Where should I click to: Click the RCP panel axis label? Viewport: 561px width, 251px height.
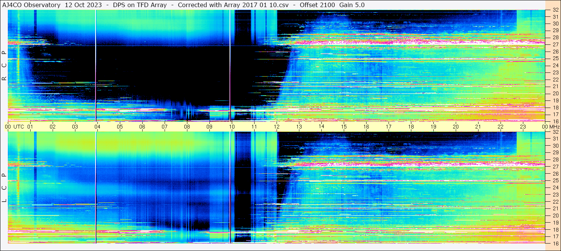pos(4,66)
